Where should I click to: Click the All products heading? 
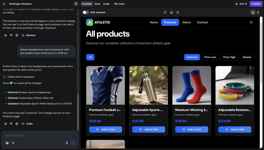(x=108, y=34)
